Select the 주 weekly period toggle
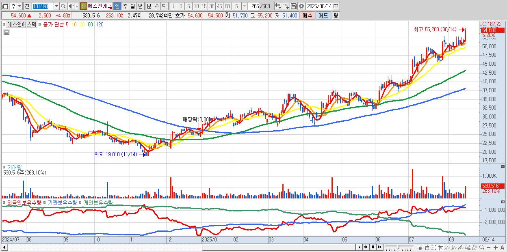The width and height of the screenshot is (507, 252). coord(125,6)
